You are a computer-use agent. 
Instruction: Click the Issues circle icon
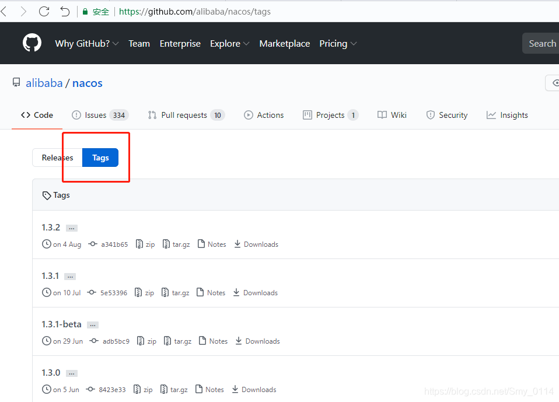(76, 115)
